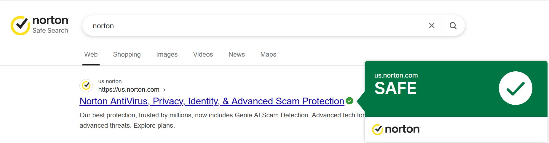Submit search using the magnifier icon
The image size is (549, 143).
(453, 26)
